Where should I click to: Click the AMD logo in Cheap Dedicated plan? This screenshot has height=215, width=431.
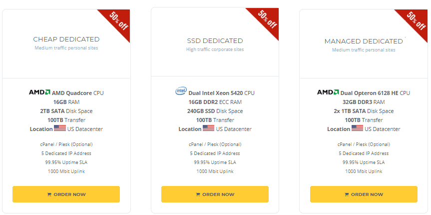pyautogui.click(x=39, y=92)
